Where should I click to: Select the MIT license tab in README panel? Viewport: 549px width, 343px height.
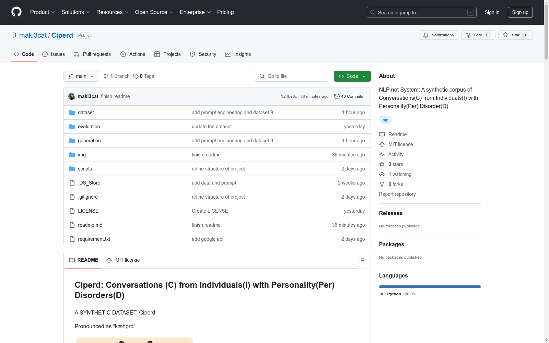click(123, 260)
